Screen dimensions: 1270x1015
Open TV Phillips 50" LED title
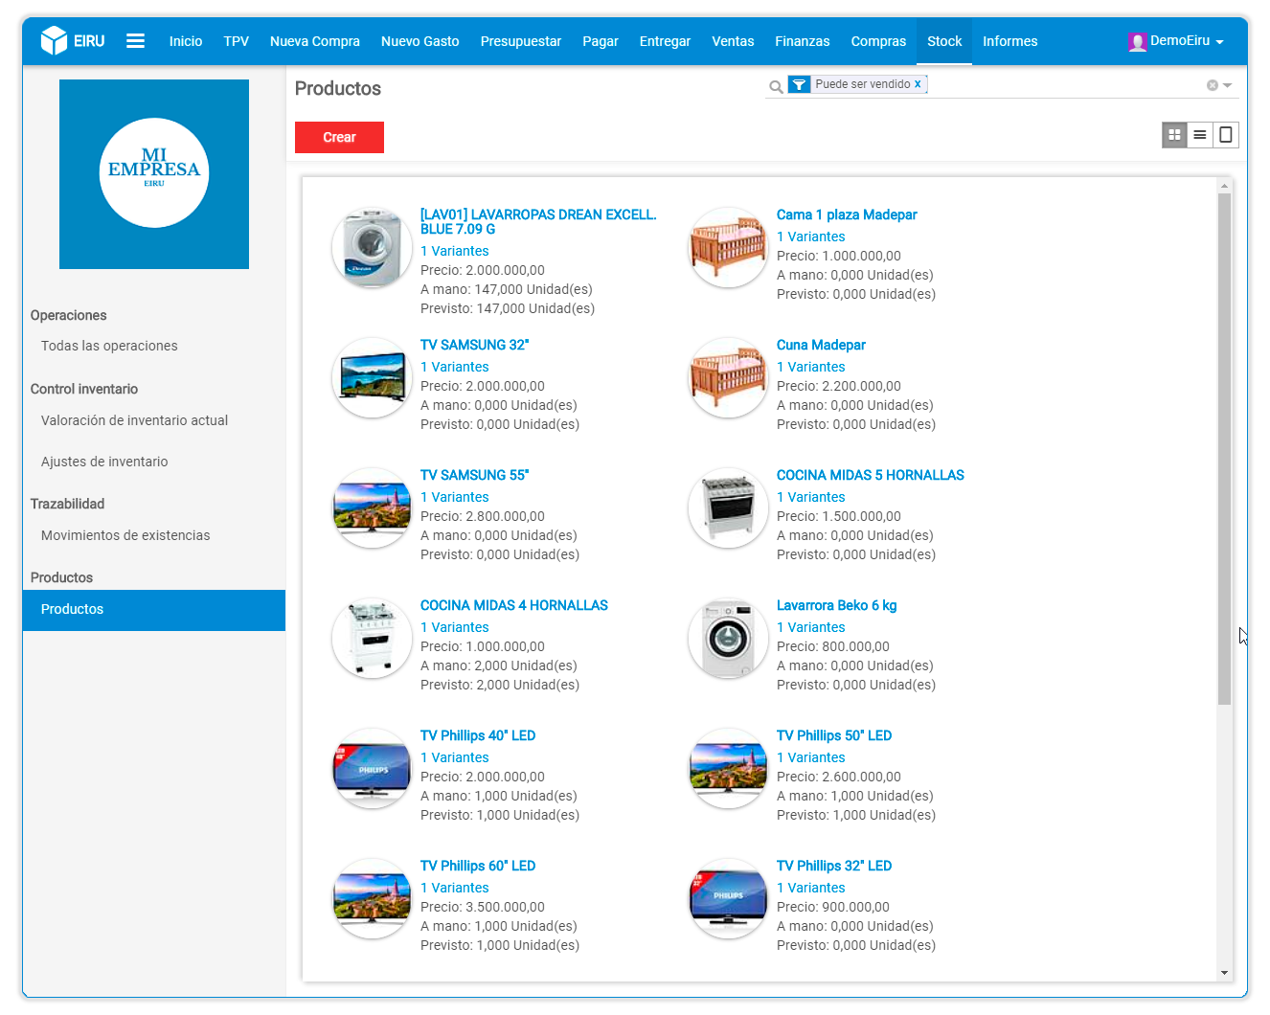click(x=834, y=735)
